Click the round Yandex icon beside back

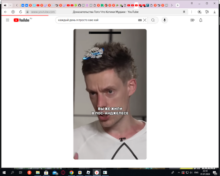[13, 12]
